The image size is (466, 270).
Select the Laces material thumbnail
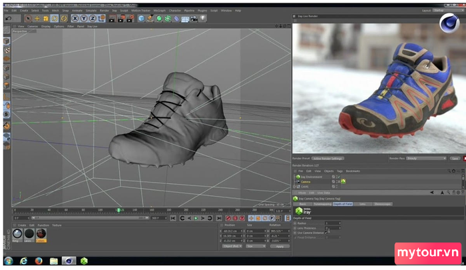tap(29, 234)
